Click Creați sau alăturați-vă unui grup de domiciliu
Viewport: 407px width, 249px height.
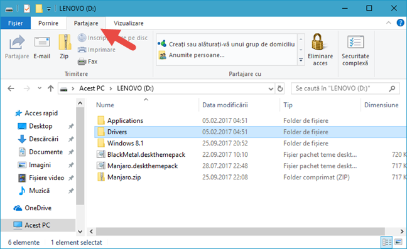[232, 44]
